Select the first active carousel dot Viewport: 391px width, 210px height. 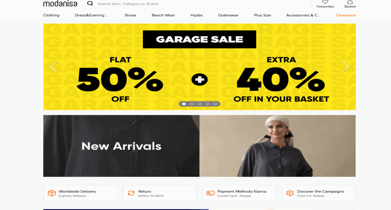tap(184, 104)
